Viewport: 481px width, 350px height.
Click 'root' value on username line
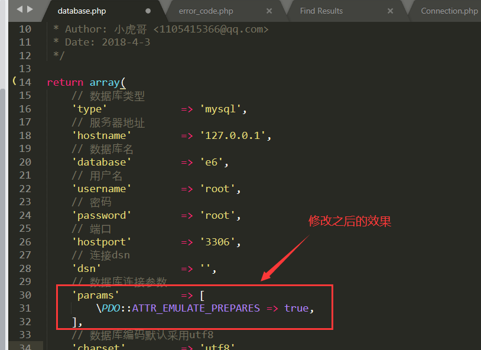click(x=217, y=189)
